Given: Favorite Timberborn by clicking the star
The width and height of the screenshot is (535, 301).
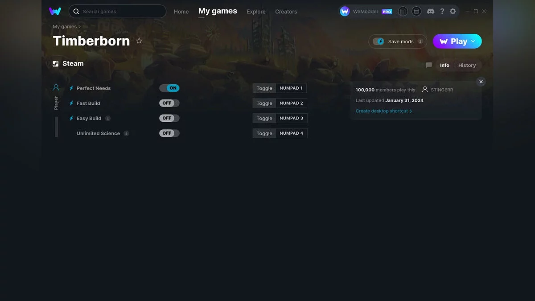Looking at the screenshot, I should coord(139,41).
